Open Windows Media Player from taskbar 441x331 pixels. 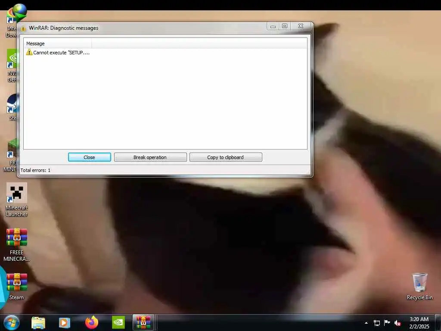pyautogui.click(x=65, y=322)
